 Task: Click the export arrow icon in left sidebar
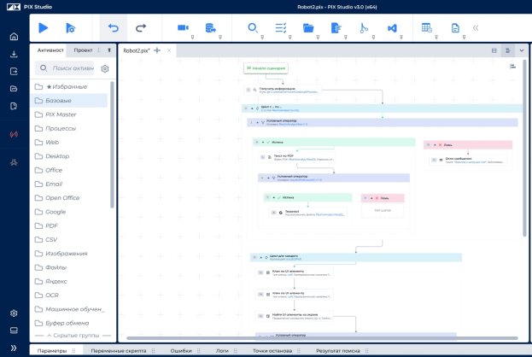tap(14, 71)
